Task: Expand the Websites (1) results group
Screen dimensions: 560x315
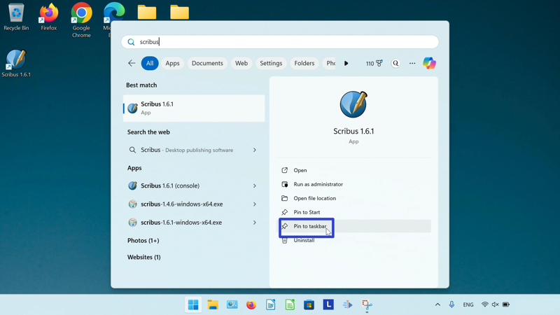Action: (x=144, y=257)
